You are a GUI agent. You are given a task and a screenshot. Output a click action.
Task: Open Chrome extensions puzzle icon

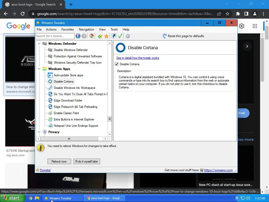click(x=238, y=14)
